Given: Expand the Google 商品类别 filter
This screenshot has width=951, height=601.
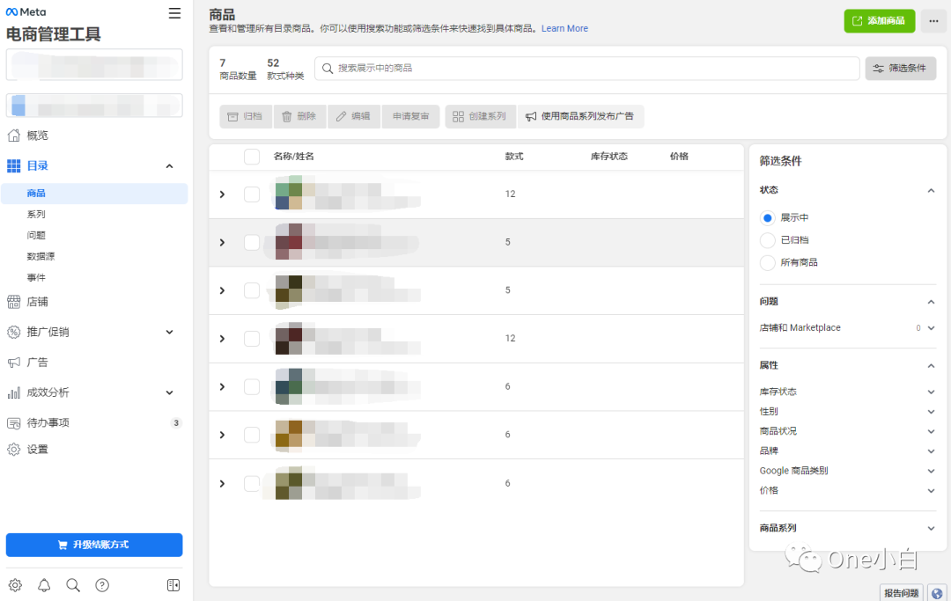Looking at the screenshot, I should [931, 470].
